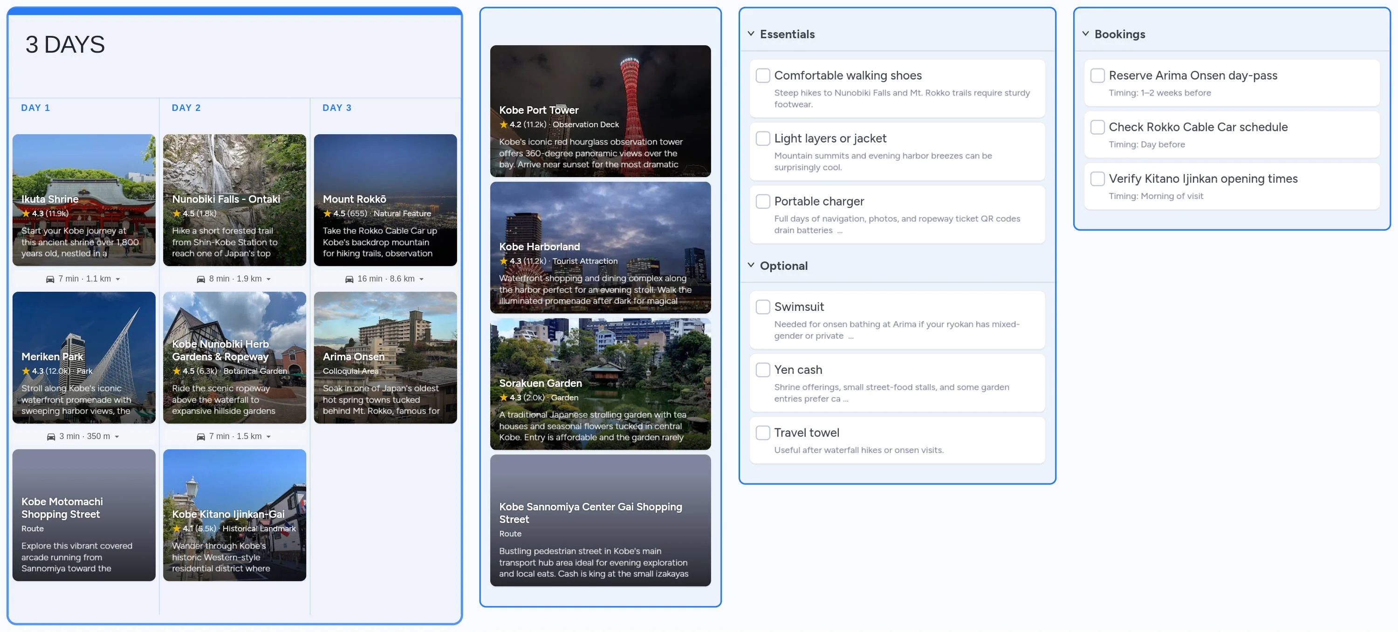Click car icon after Mount Rokkō
The height and width of the screenshot is (632, 1398).
[349, 279]
